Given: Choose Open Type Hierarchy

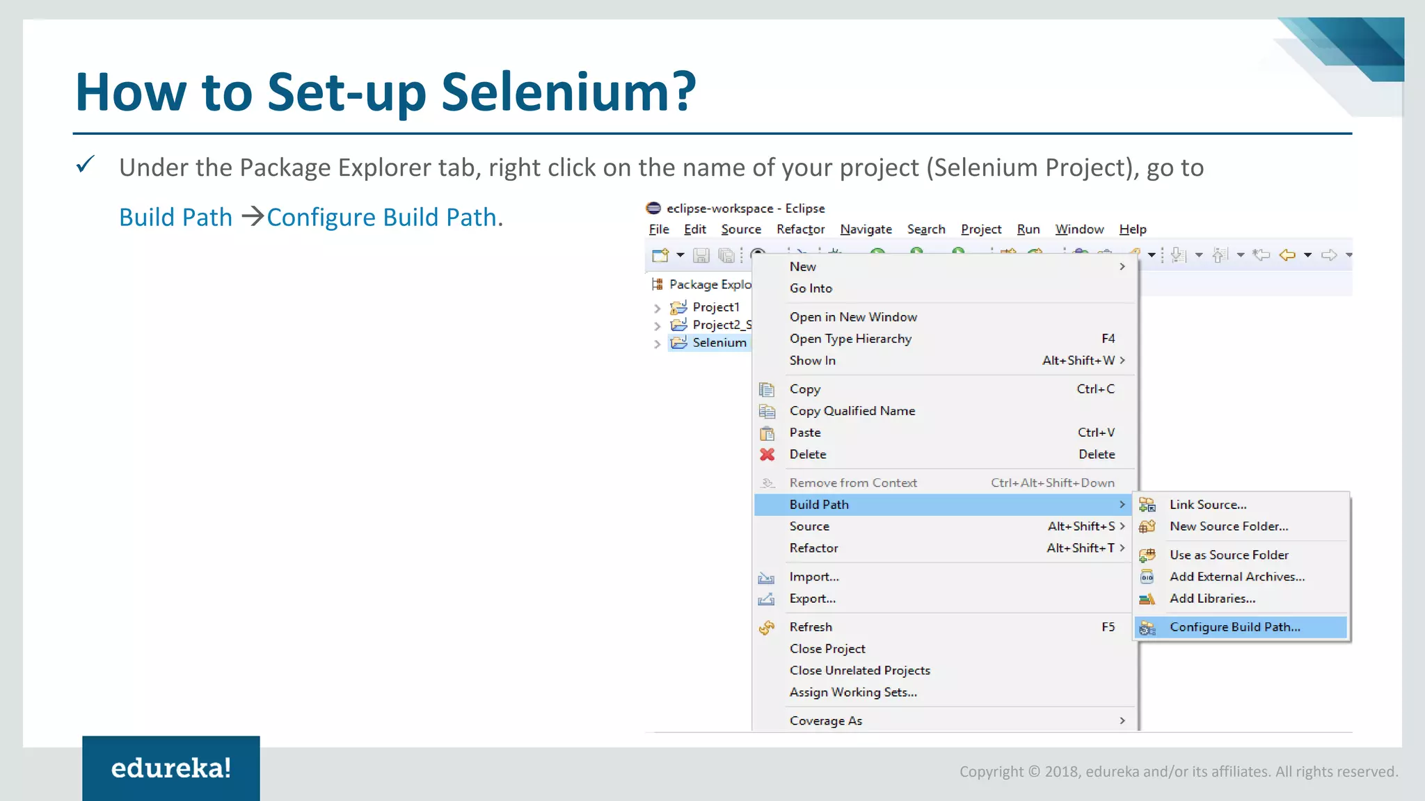Looking at the screenshot, I should (945, 338).
